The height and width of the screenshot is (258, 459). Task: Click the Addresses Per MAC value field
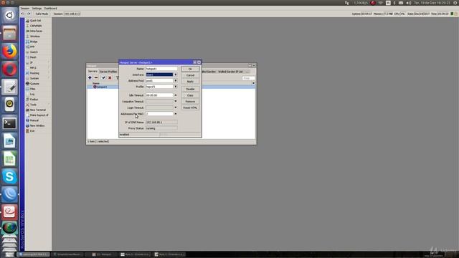[x=159, y=114]
